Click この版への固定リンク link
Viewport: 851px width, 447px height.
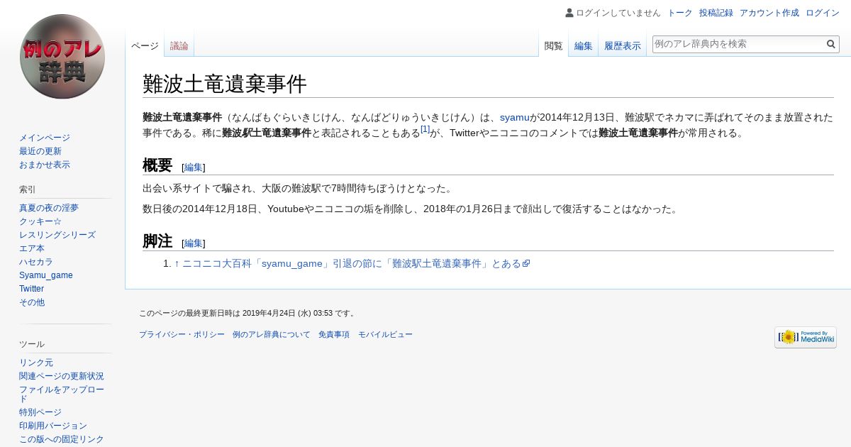[62, 439]
